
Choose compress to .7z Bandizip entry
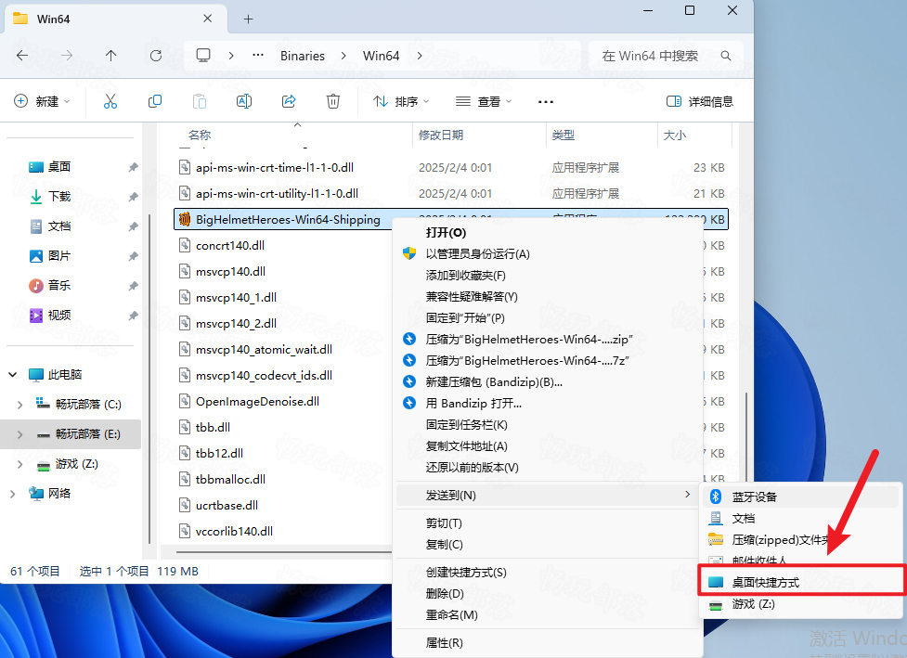click(x=548, y=361)
